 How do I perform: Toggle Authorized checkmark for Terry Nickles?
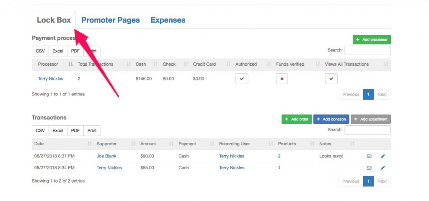[x=242, y=79]
